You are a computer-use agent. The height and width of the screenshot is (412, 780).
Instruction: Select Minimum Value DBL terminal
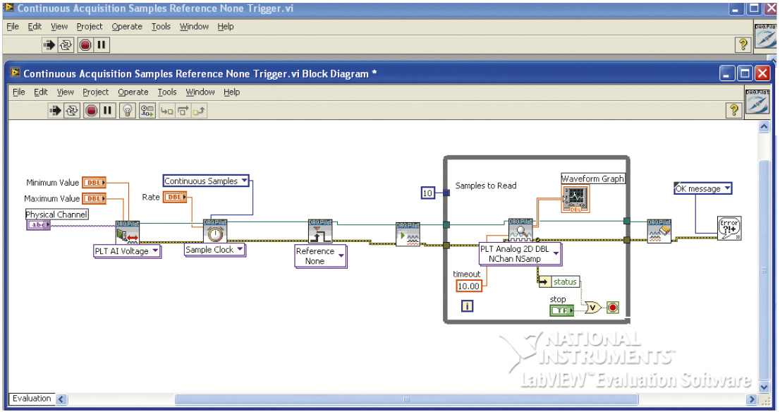tap(94, 183)
